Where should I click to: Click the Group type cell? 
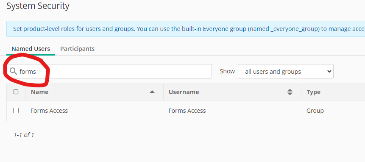(x=315, y=111)
